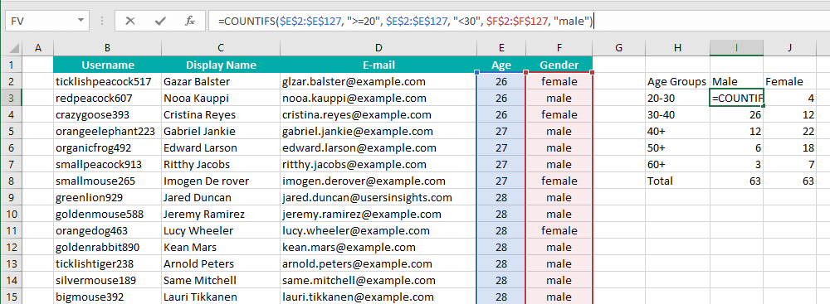Screen dimensions: 830x304
Task: Select column F header
Action: pos(559,48)
